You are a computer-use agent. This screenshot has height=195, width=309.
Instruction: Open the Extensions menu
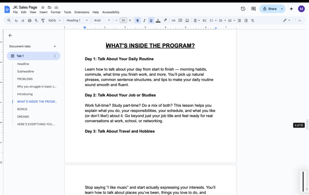(x=82, y=12)
